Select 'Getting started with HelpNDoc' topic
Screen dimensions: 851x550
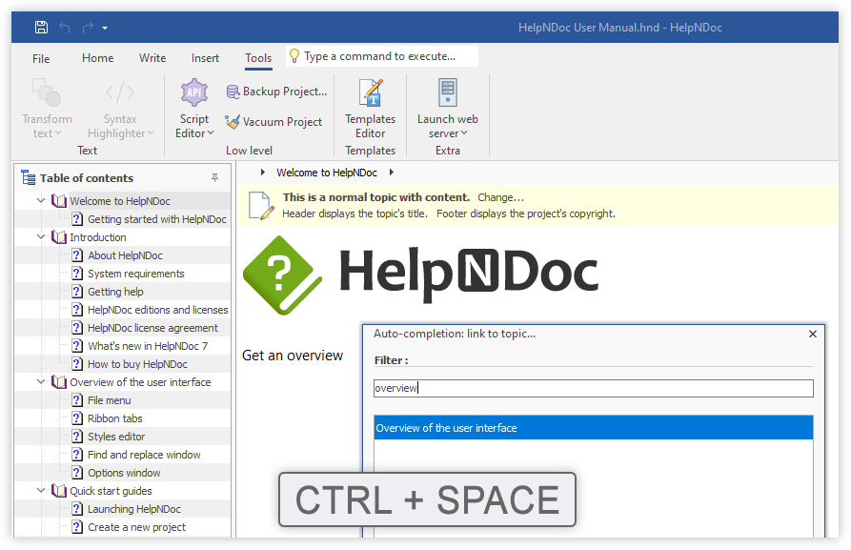point(157,219)
